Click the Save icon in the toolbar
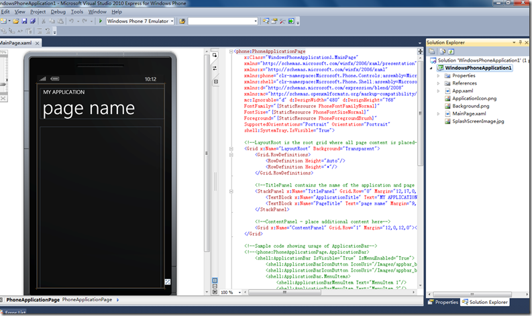The height and width of the screenshot is (316, 532). (x=24, y=21)
